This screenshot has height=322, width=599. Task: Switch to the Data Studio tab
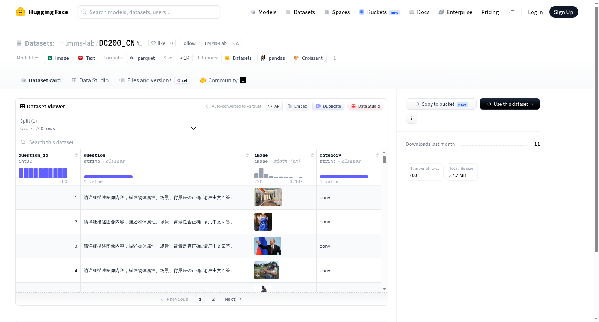pos(90,80)
